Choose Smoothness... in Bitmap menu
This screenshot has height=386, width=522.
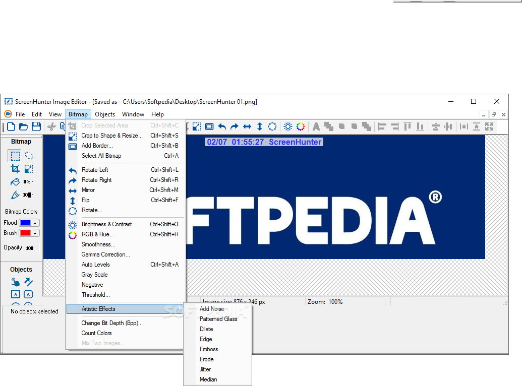(x=126, y=244)
